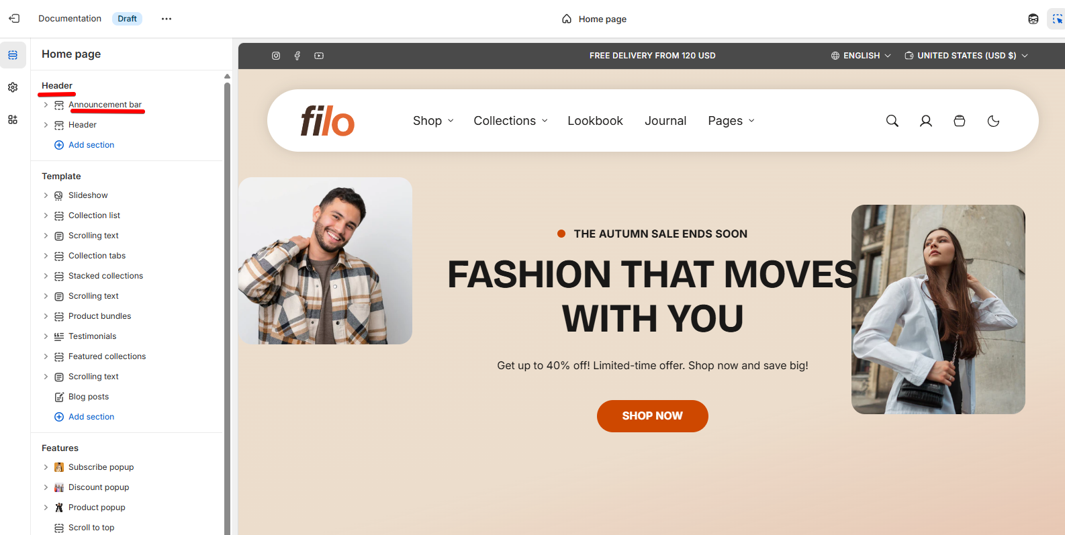Viewport: 1065px width, 535px height.
Task: Open the shopping cart bag icon
Action: (x=959, y=121)
